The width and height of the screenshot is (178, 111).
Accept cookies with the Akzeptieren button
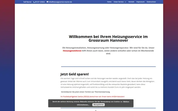98,105
